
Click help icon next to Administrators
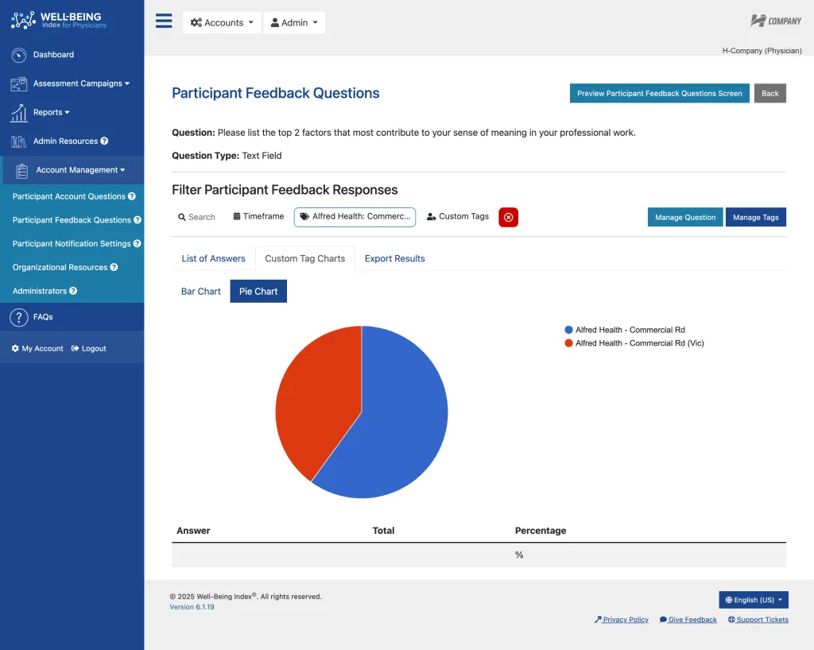point(73,291)
